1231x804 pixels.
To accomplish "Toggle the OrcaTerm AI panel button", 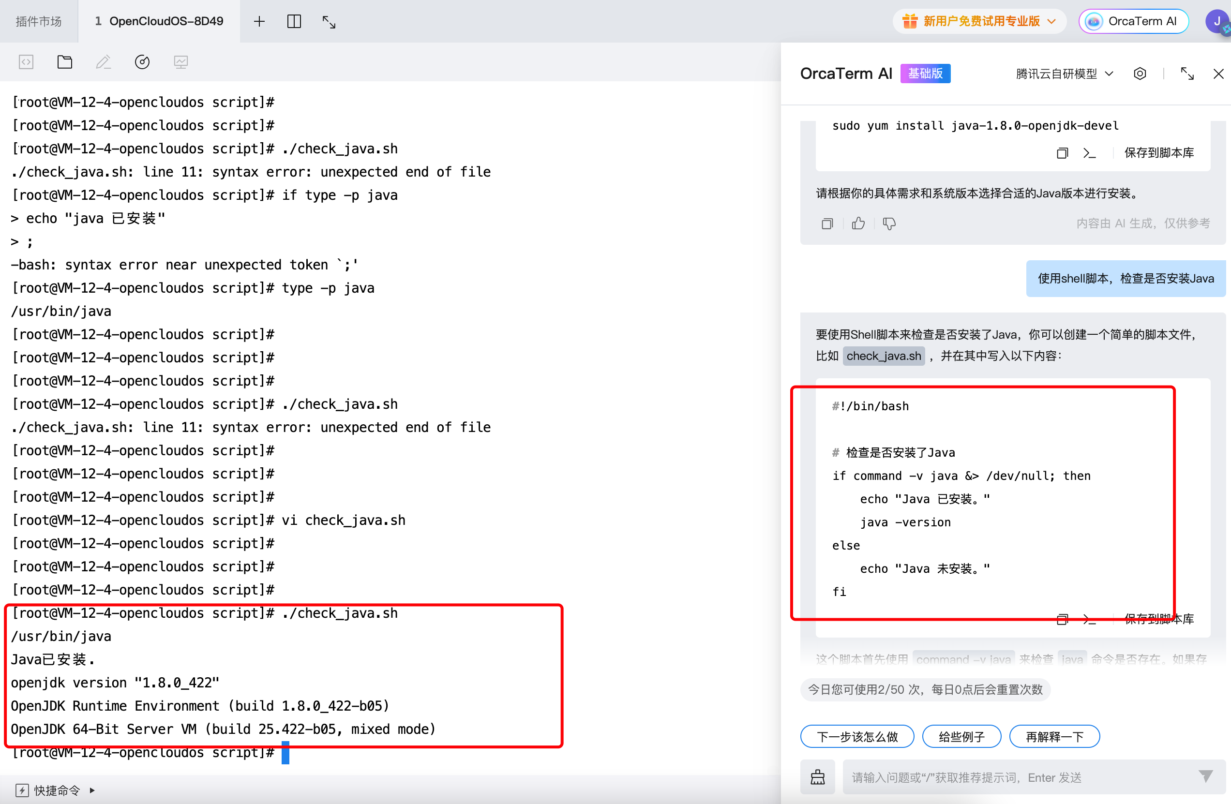I will [x=1134, y=21].
